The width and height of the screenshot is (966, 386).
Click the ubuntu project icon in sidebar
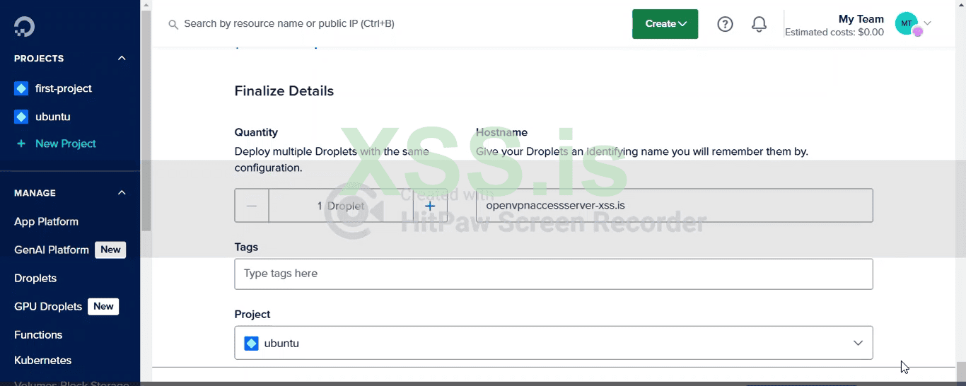21,117
